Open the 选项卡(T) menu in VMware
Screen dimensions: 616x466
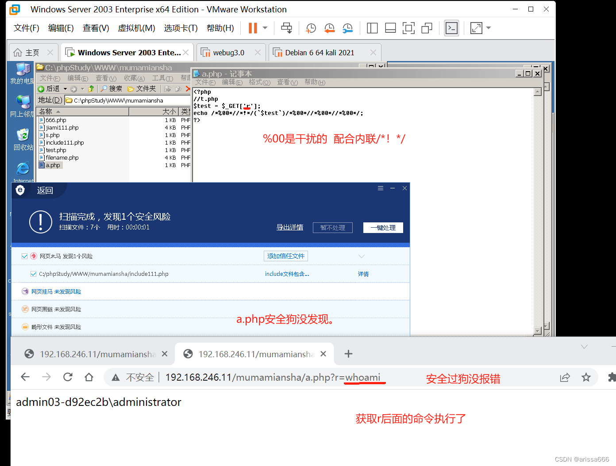point(181,28)
